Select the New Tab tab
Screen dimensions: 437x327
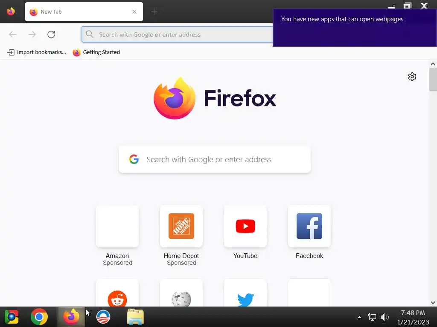[84, 11]
